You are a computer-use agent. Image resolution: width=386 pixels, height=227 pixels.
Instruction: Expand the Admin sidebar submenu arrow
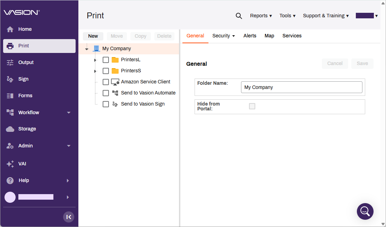pos(69,146)
